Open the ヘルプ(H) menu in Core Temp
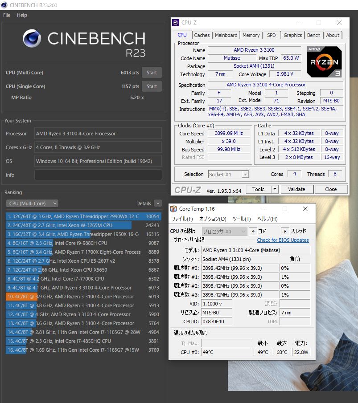This screenshot has width=358, height=403. 267,219
